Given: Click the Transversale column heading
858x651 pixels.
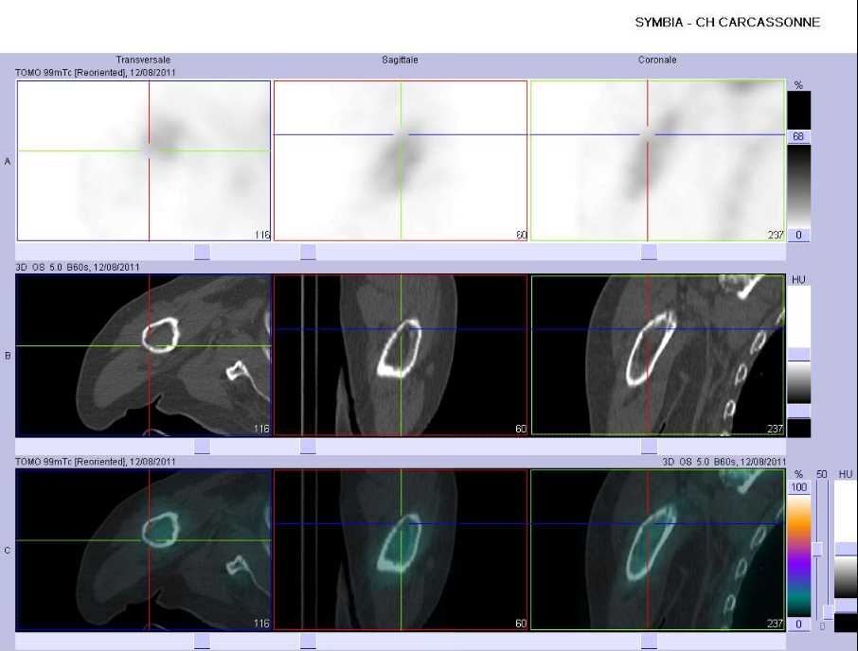Looking at the screenshot, I should pyautogui.click(x=143, y=60).
